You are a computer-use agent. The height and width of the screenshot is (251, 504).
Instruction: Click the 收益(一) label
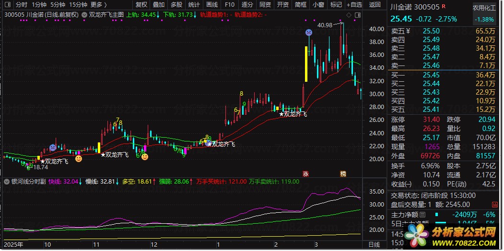[401, 184]
